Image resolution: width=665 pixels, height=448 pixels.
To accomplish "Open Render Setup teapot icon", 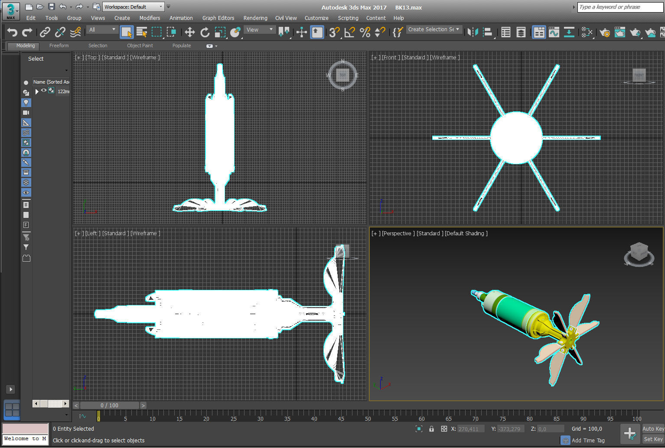I will (x=605, y=32).
